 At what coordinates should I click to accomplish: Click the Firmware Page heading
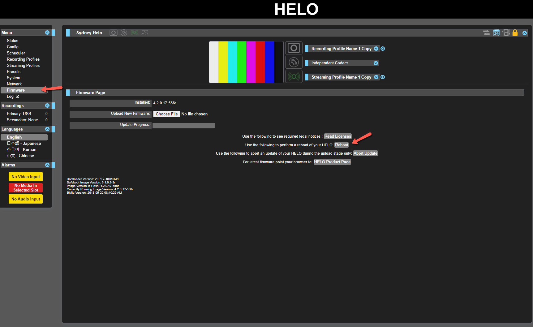pyautogui.click(x=91, y=93)
